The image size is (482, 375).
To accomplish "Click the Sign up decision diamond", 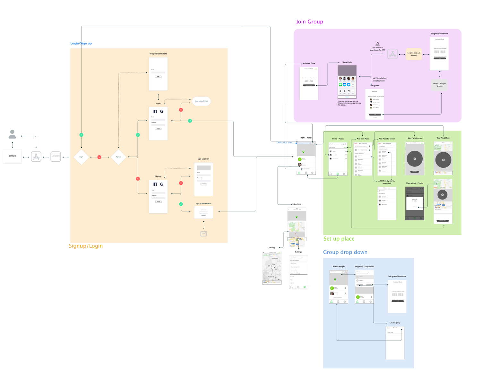I will point(118,157).
